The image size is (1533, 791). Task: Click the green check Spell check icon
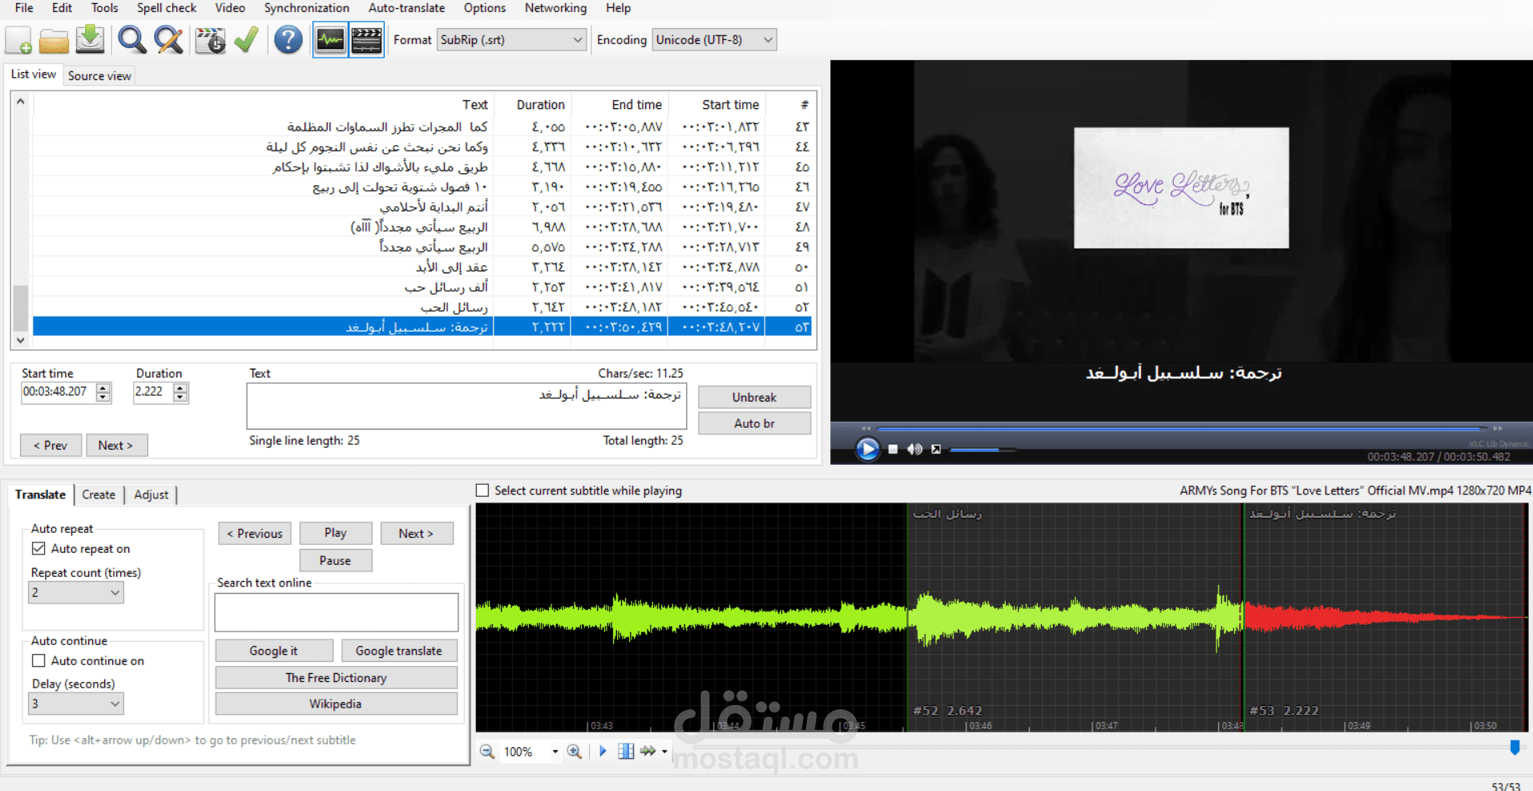tap(247, 39)
